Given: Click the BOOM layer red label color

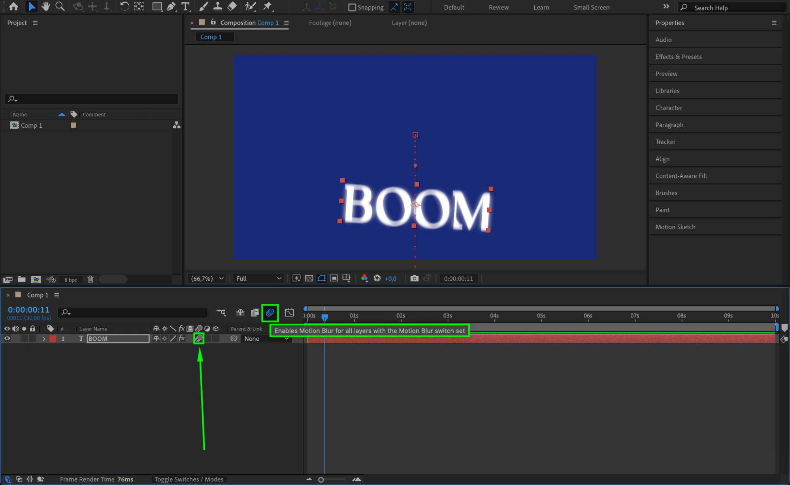Looking at the screenshot, I should coord(53,339).
